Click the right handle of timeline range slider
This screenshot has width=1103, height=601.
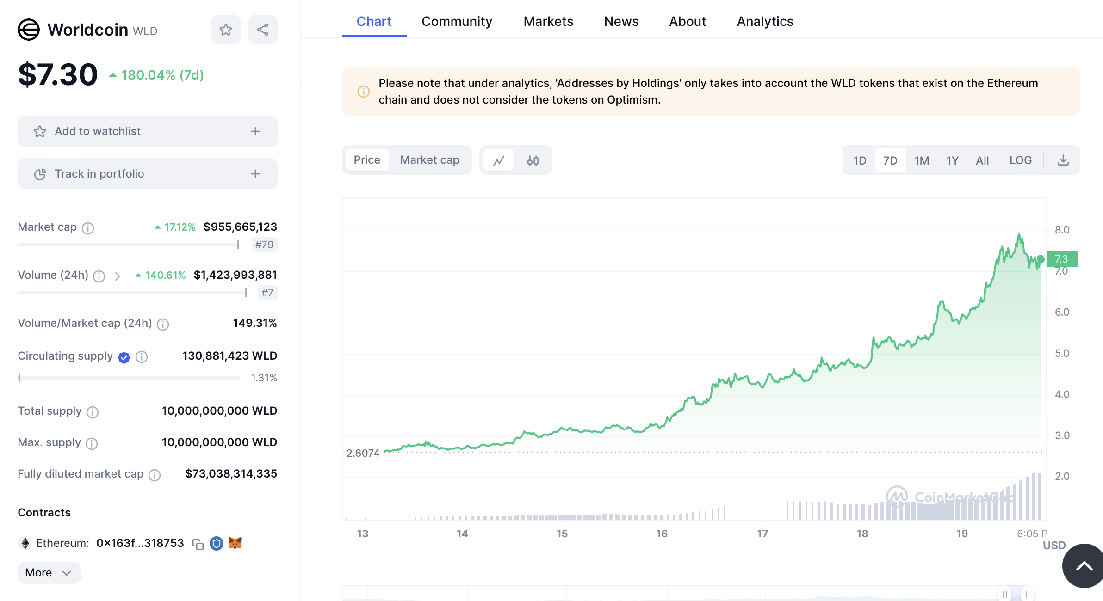(1027, 594)
